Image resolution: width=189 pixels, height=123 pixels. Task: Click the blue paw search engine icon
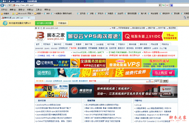pos(172,5)
